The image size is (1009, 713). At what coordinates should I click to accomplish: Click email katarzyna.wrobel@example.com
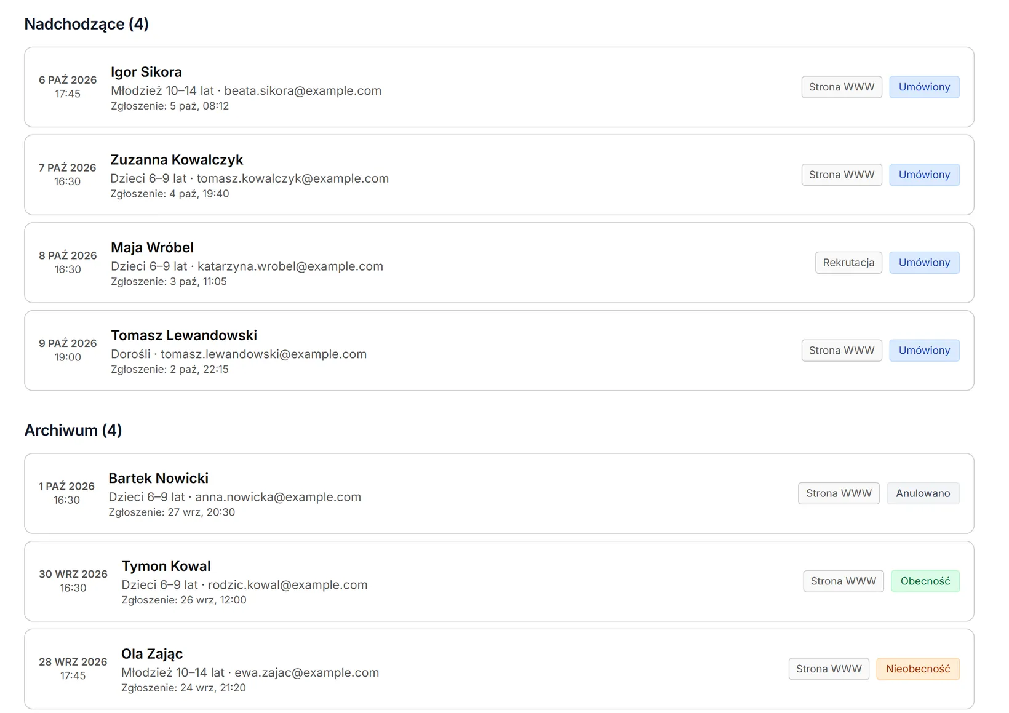pos(290,266)
